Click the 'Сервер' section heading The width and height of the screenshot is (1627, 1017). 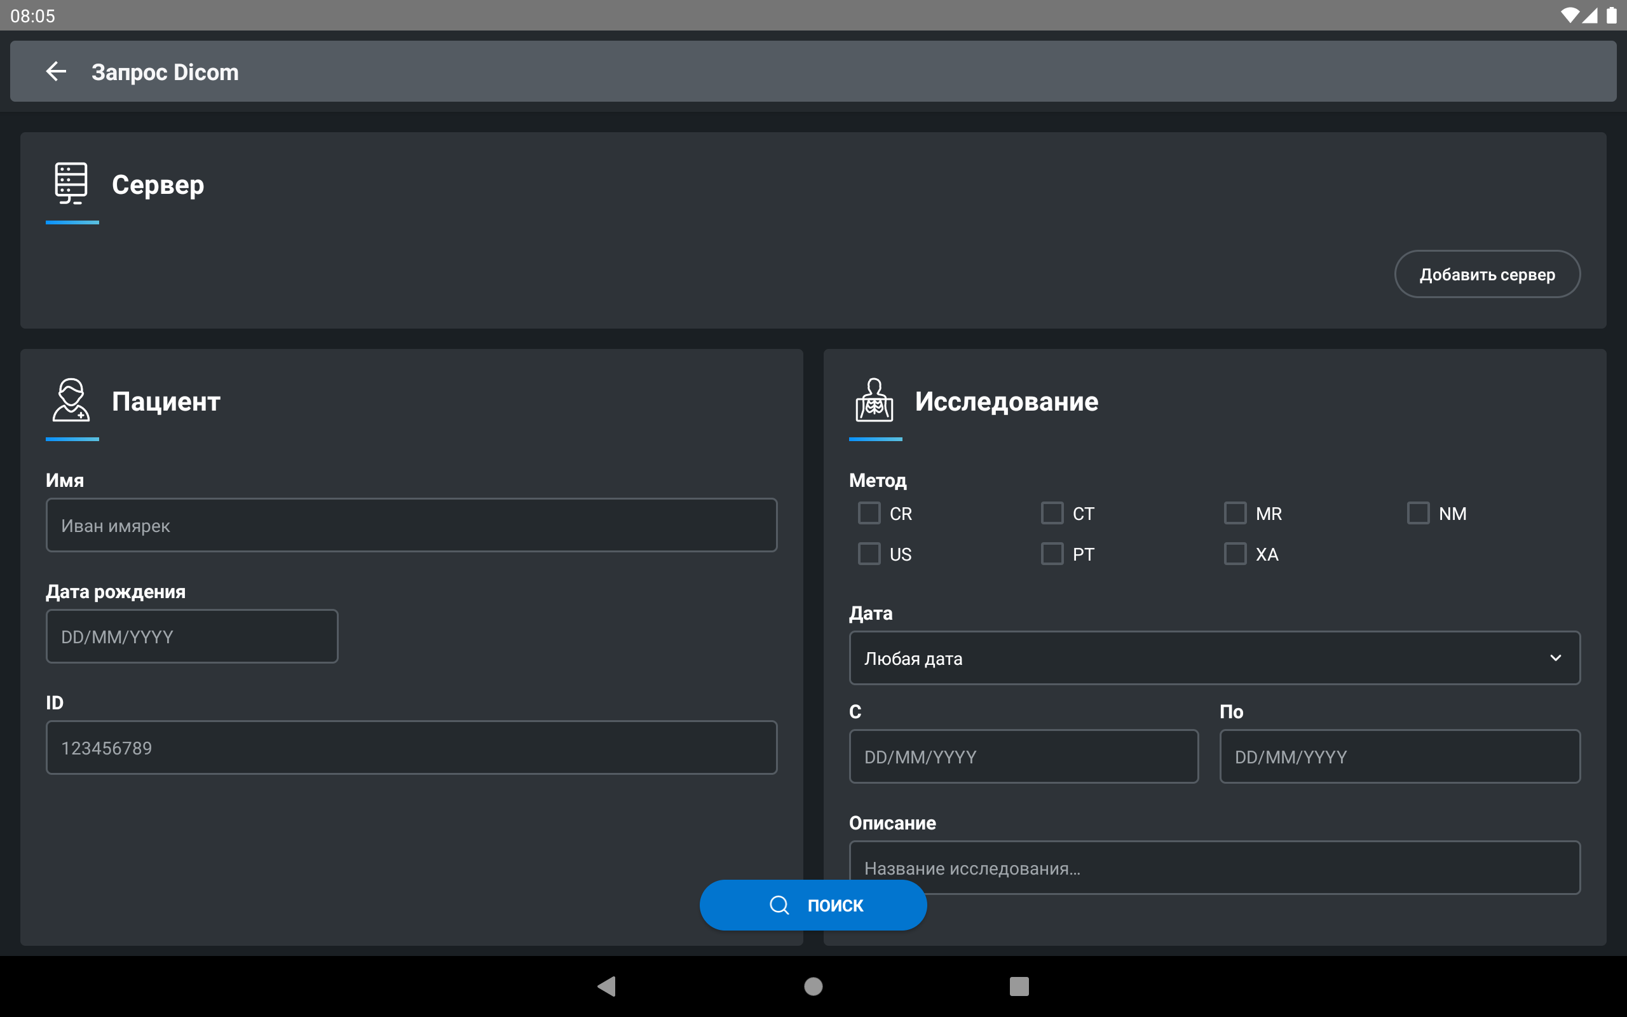click(158, 184)
